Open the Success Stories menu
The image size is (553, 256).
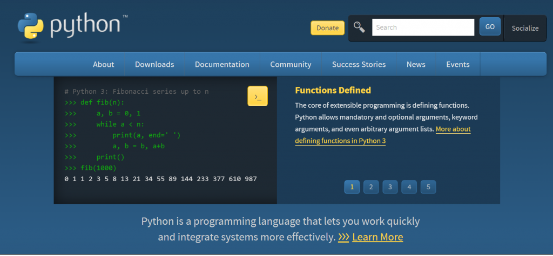click(359, 65)
